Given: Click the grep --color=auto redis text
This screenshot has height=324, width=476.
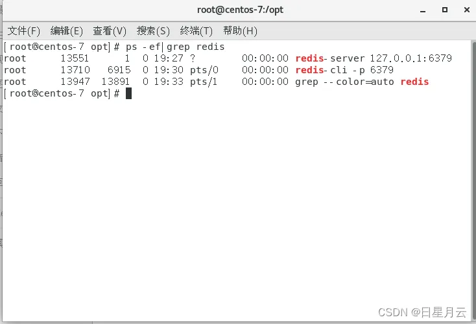Looking at the screenshot, I should click(362, 82).
